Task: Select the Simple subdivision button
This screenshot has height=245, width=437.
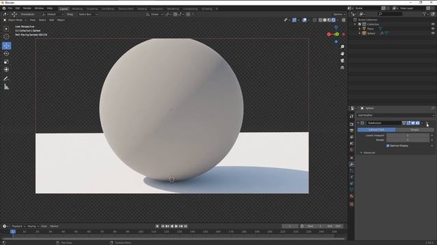Action: pos(414,130)
